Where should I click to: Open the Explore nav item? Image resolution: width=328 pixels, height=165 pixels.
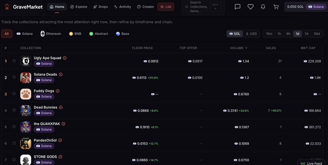pyautogui.click(x=79, y=7)
